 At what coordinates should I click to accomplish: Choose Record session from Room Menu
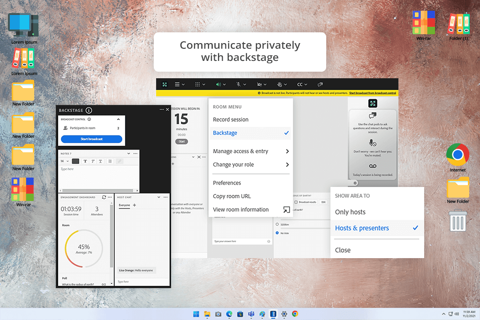(231, 119)
